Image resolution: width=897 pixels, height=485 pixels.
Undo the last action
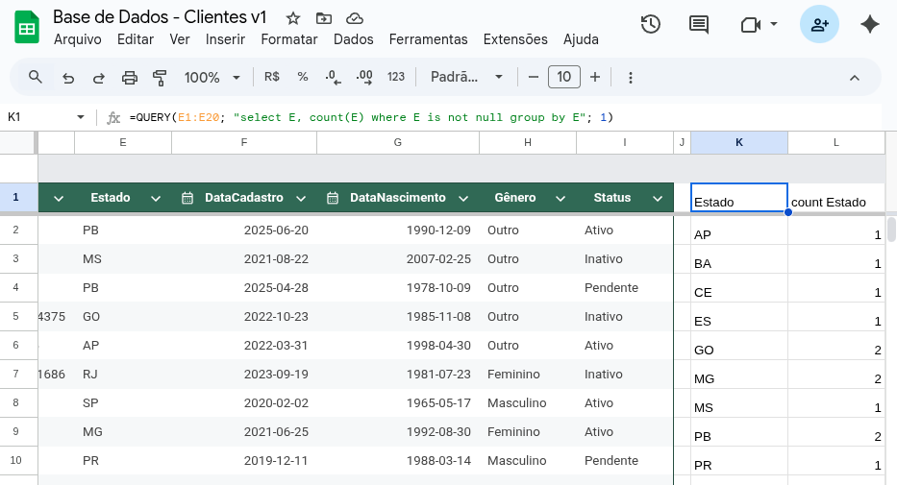(68, 77)
